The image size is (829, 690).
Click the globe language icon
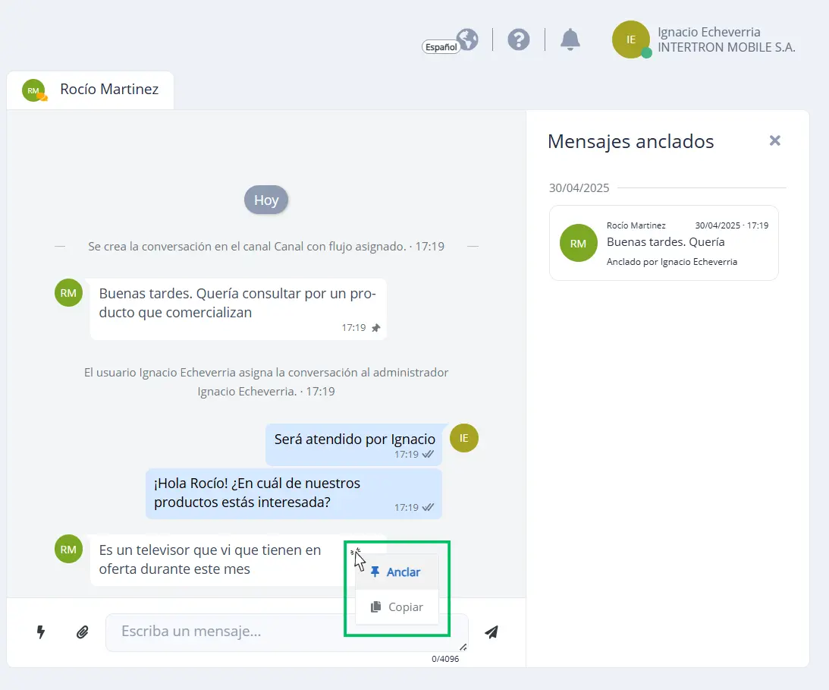[x=468, y=39]
